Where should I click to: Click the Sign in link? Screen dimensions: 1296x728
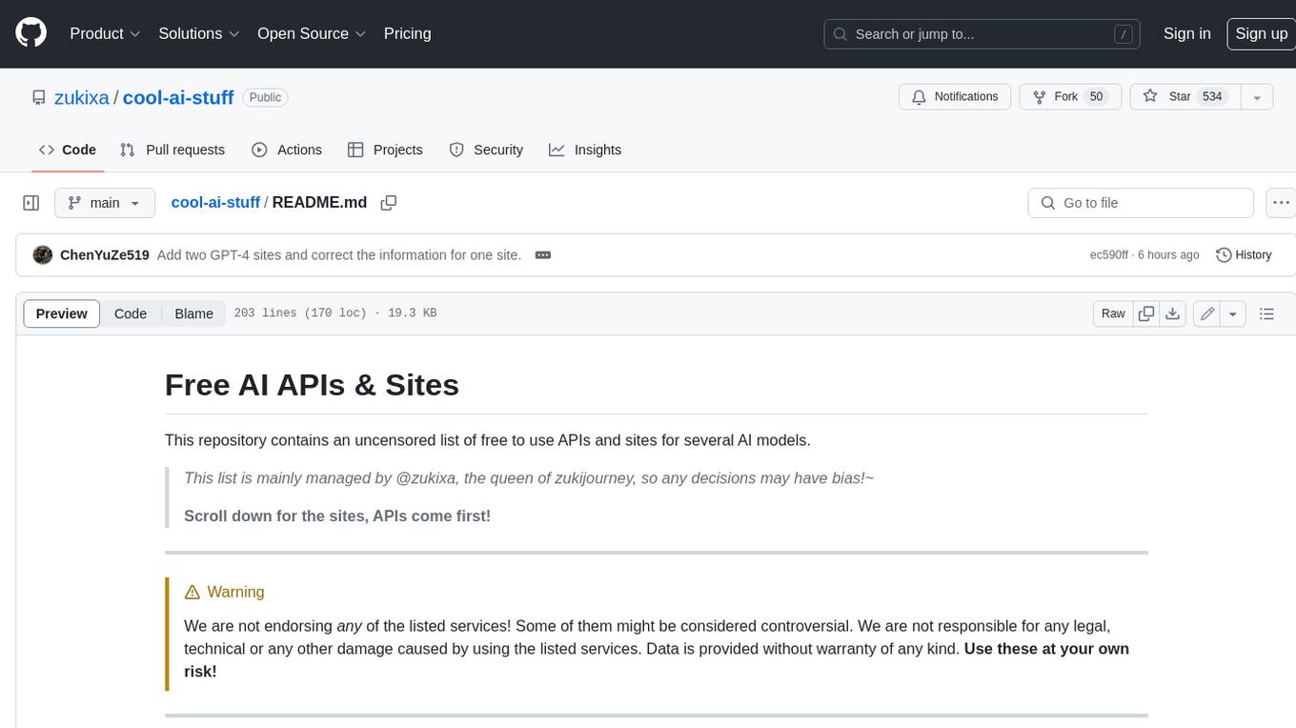(1186, 33)
